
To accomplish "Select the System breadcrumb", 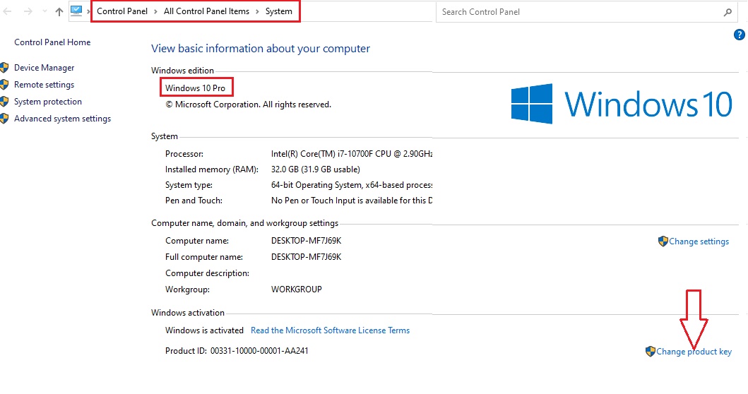I will click(278, 11).
